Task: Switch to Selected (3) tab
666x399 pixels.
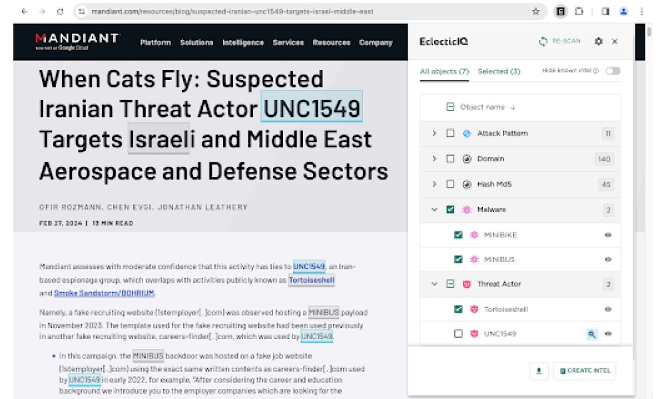Action: coord(499,72)
